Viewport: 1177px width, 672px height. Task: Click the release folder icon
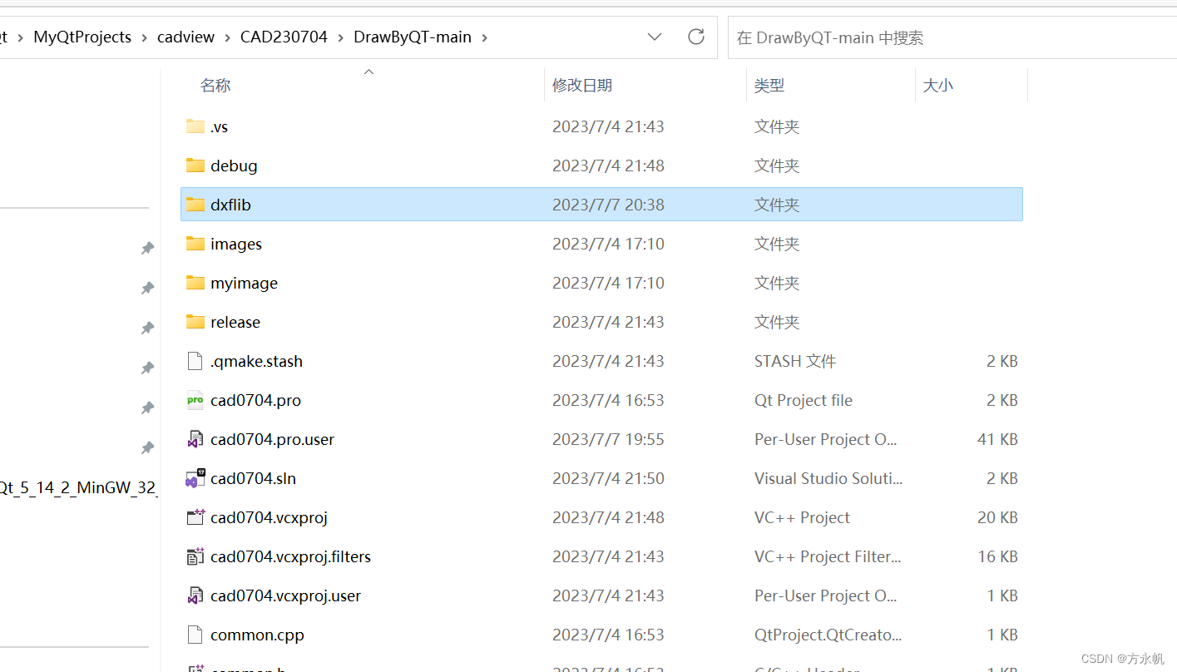pos(195,322)
